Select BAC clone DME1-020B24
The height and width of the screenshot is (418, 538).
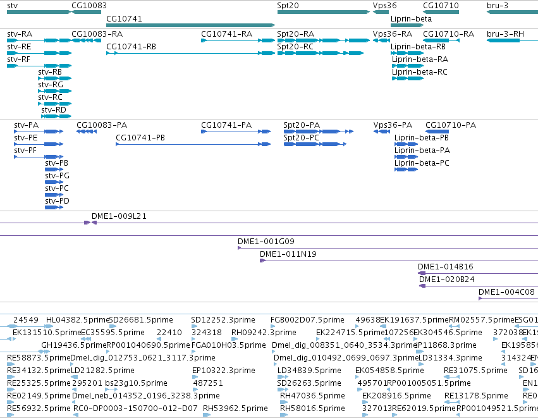[x=479, y=286]
